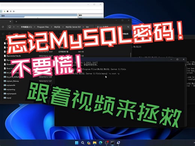Add a new File Explorer tab
The width and height of the screenshot is (195, 146).
pos(16,22)
